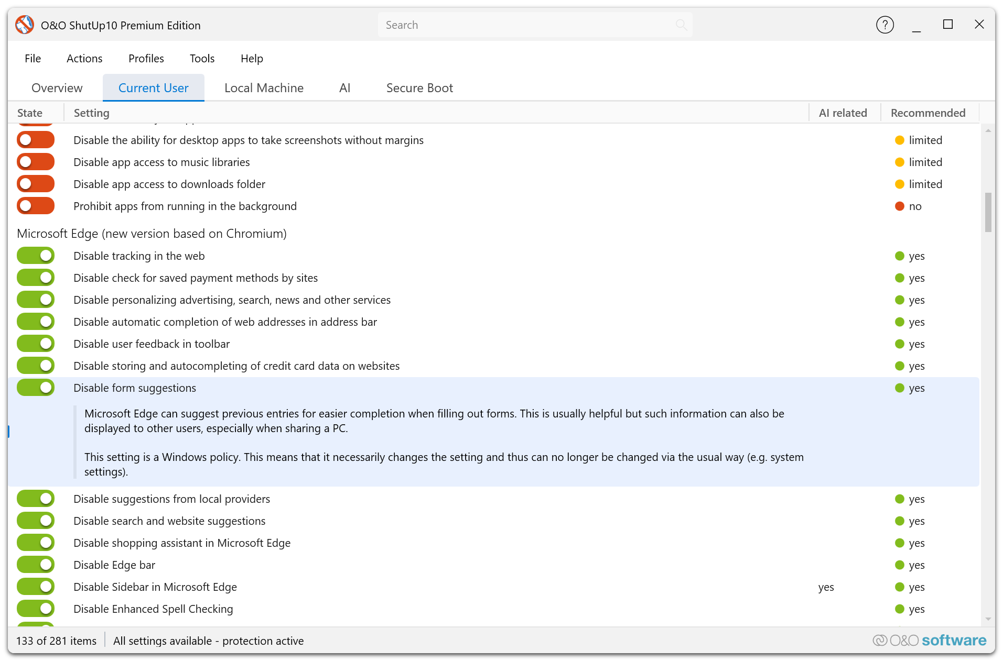This screenshot has height=661, width=1003.
Task: Toggle Disable shopping assistant in Microsoft Edge
Action: point(36,543)
